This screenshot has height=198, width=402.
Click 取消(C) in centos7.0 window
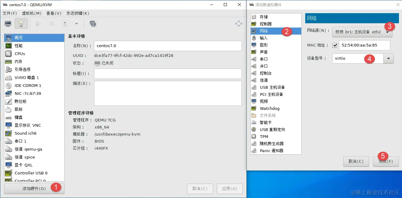click(200, 189)
